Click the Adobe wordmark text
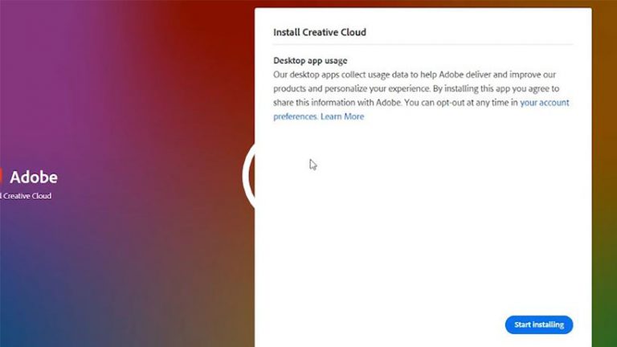 click(x=34, y=177)
